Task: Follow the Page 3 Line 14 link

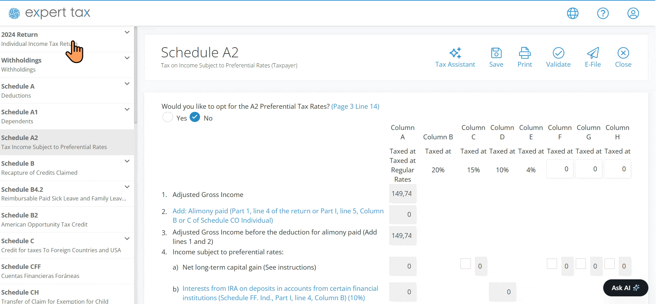Action: coord(355,106)
